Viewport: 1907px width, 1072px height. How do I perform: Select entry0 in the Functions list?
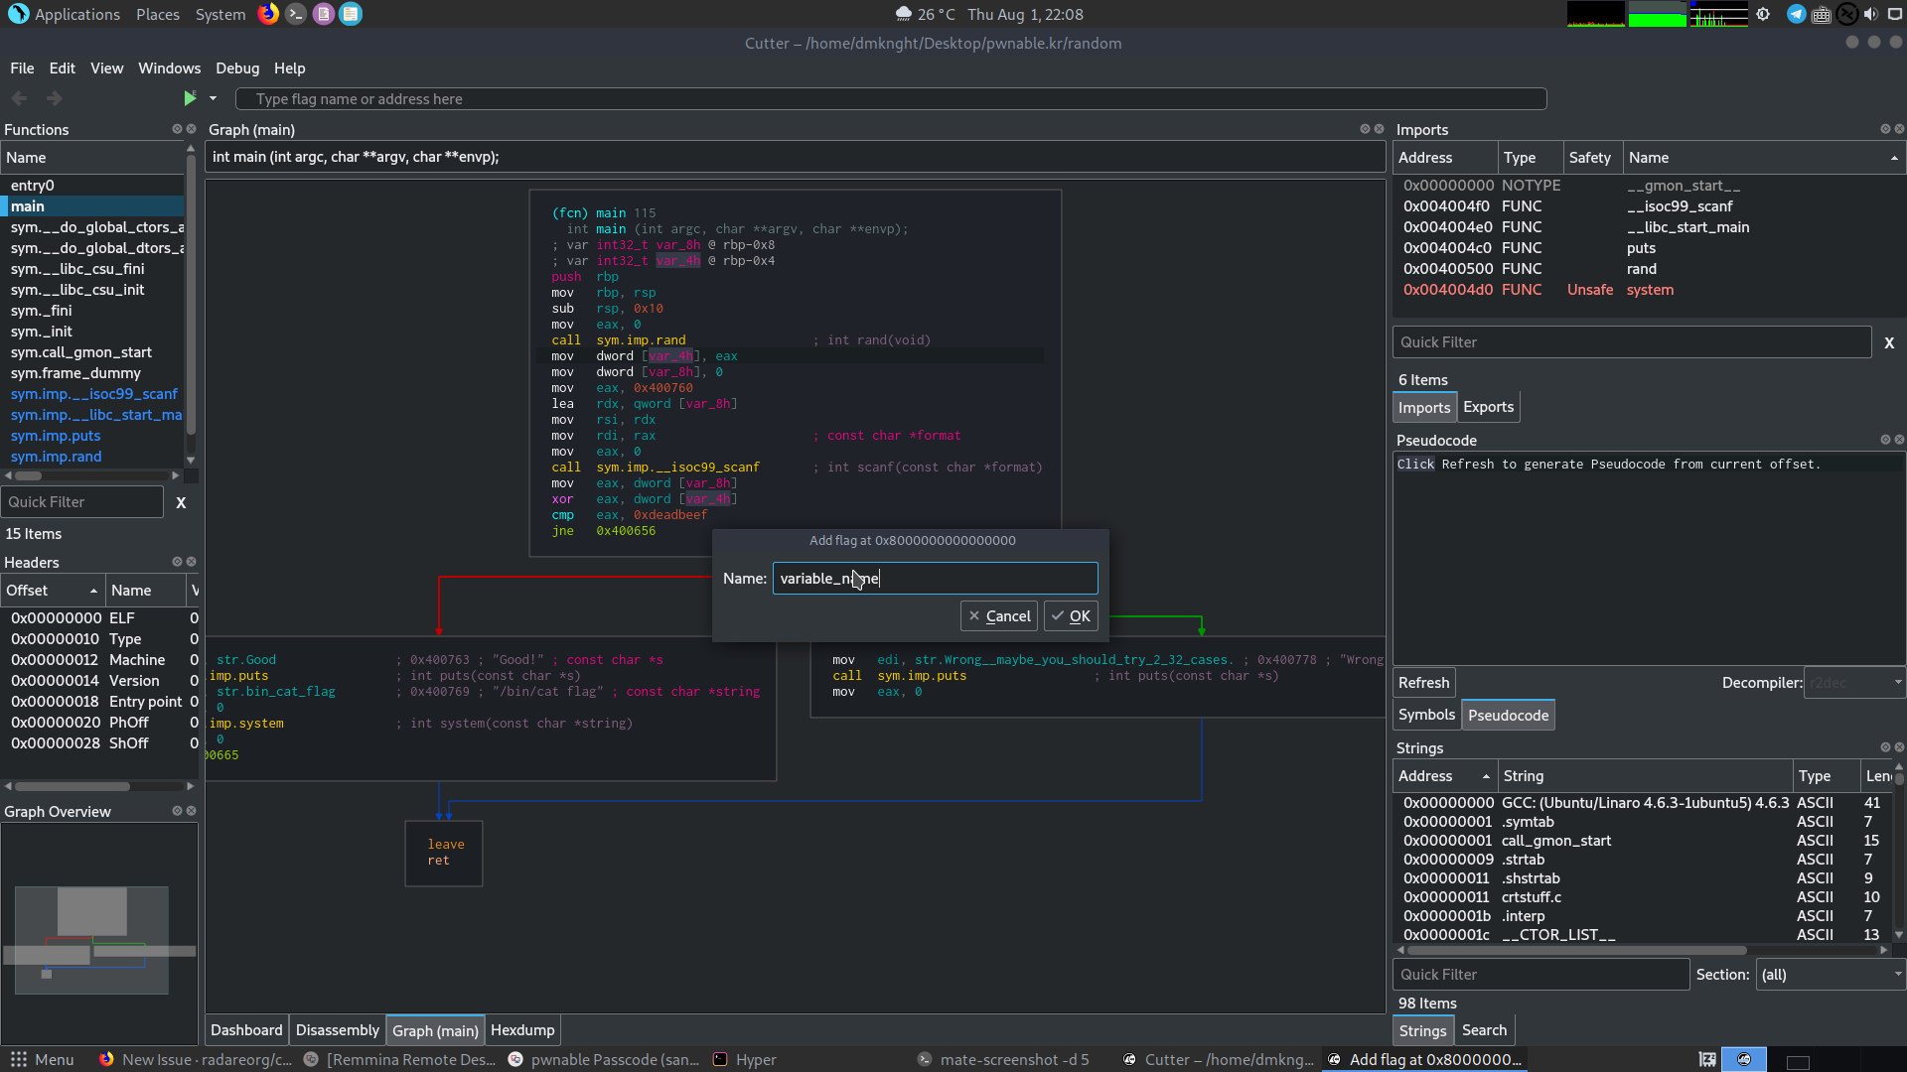tap(92, 186)
